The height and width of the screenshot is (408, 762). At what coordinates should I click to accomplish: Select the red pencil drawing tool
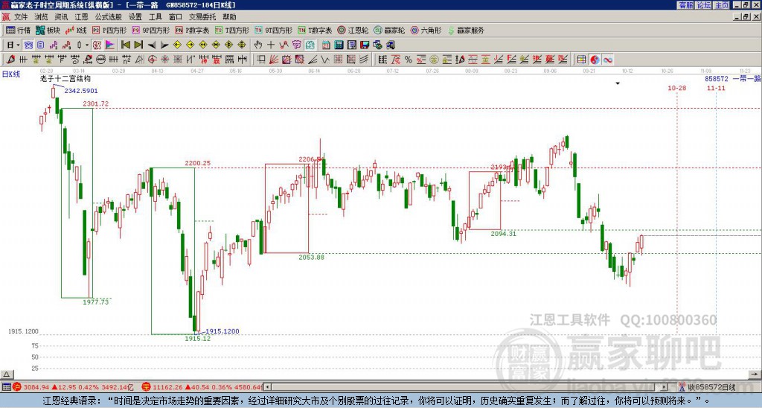tap(10, 60)
